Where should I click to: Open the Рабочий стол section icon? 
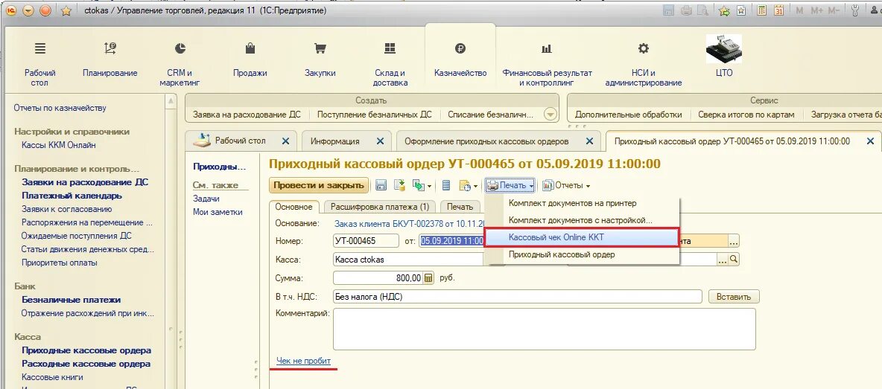coord(40,49)
